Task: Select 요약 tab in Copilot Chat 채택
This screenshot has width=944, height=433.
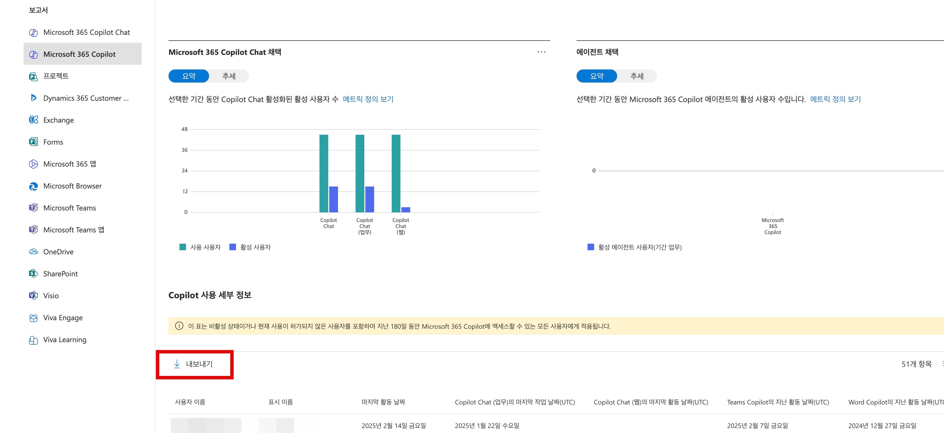Action: click(x=189, y=76)
